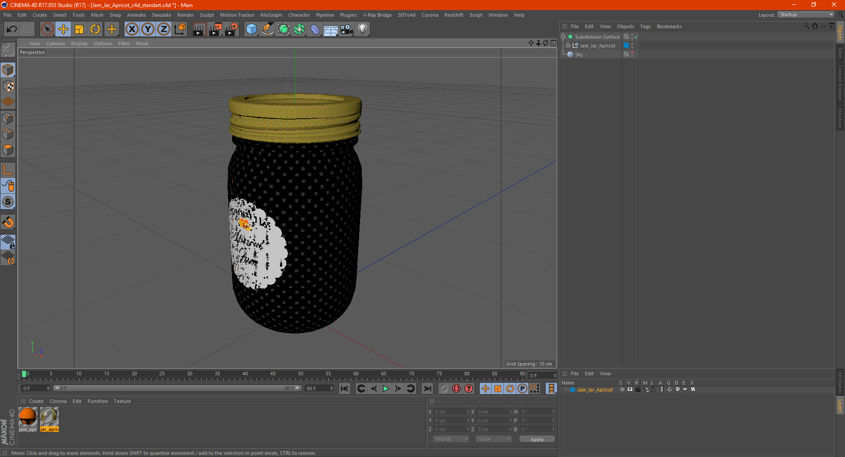845x457 pixels.
Task: Select the Rotate tool in top toolbar
Action: [x=95, y=29]
